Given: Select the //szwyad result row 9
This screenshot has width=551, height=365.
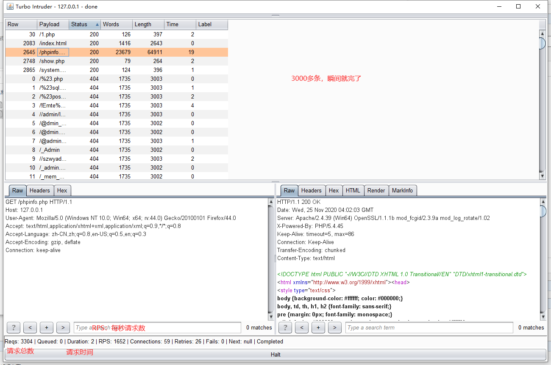Looking at the screenshot, I should pyautogui.click(x=117, y=159).
